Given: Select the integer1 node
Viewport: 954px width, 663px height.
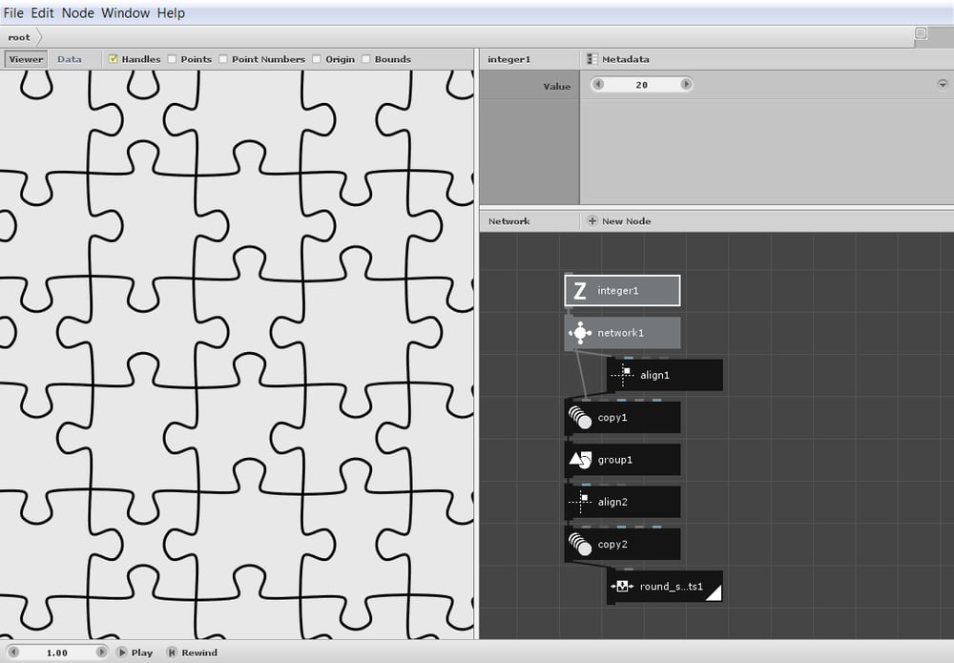Looking at the screenshot, I should (x=622, y=291).
